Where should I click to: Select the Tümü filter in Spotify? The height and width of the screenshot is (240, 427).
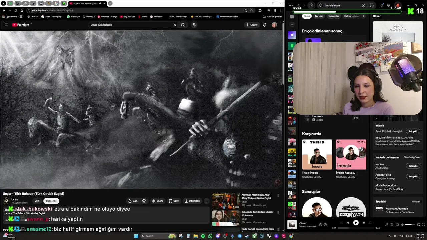pyautogui.click(x=307, y=16)
